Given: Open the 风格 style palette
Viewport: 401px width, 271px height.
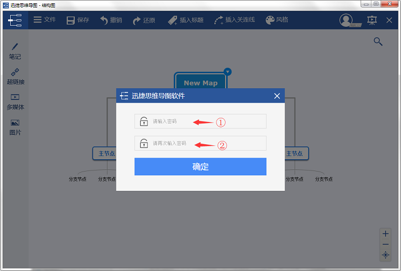Looking at the screenshot, I should pyautogui.click(x=277, y=20).
